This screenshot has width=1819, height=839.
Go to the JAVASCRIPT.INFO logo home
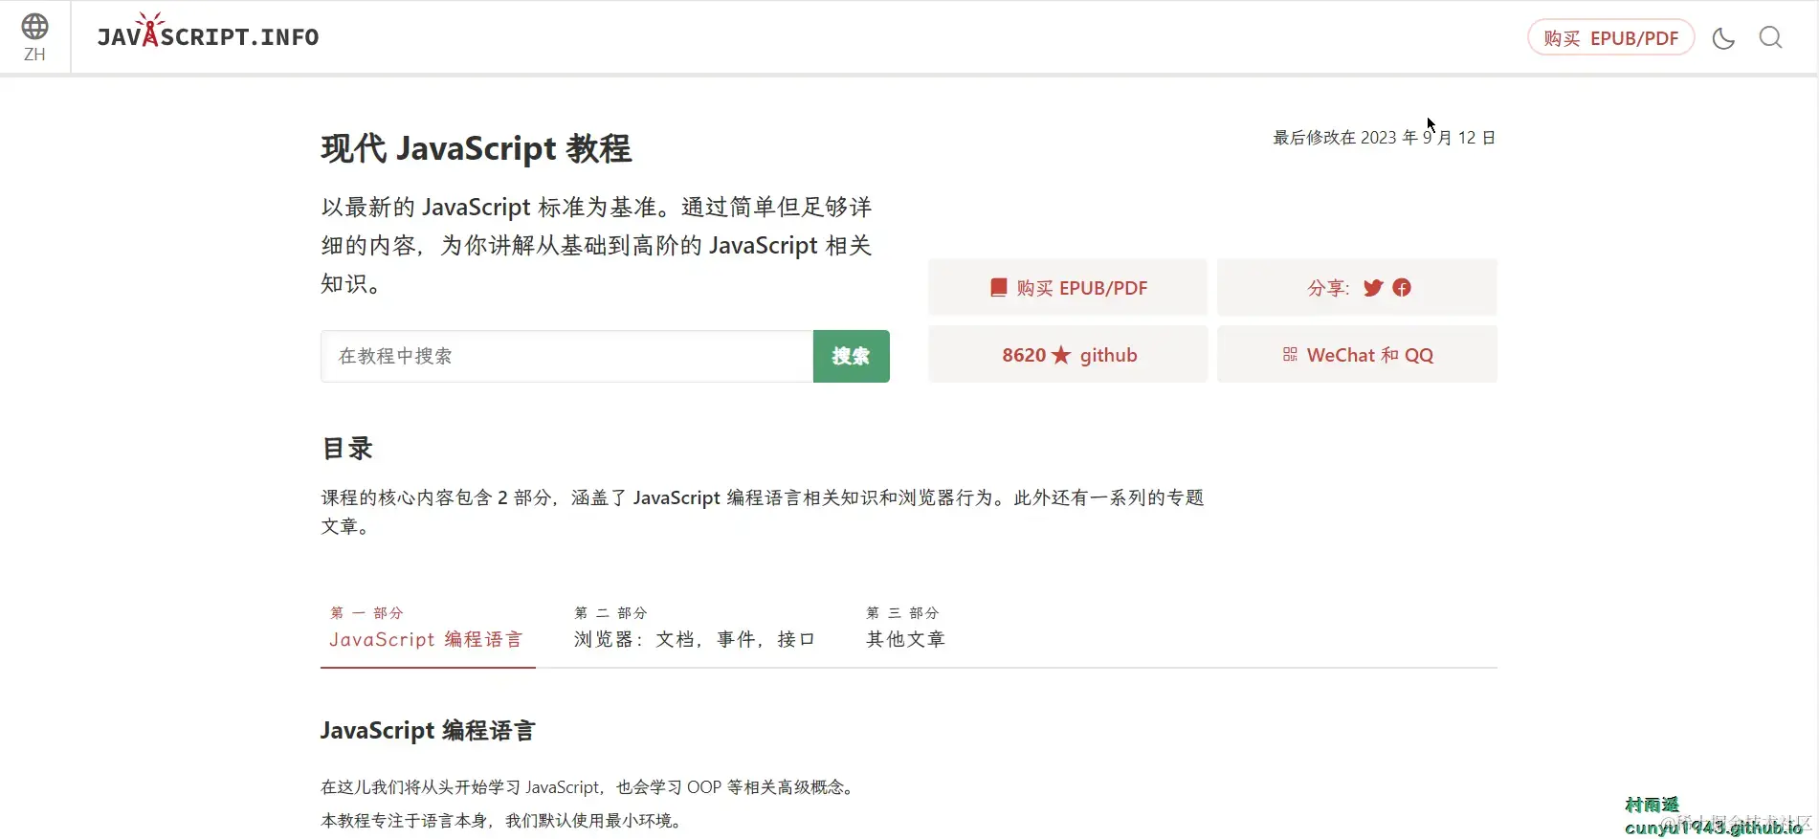[x=208, y=33]
